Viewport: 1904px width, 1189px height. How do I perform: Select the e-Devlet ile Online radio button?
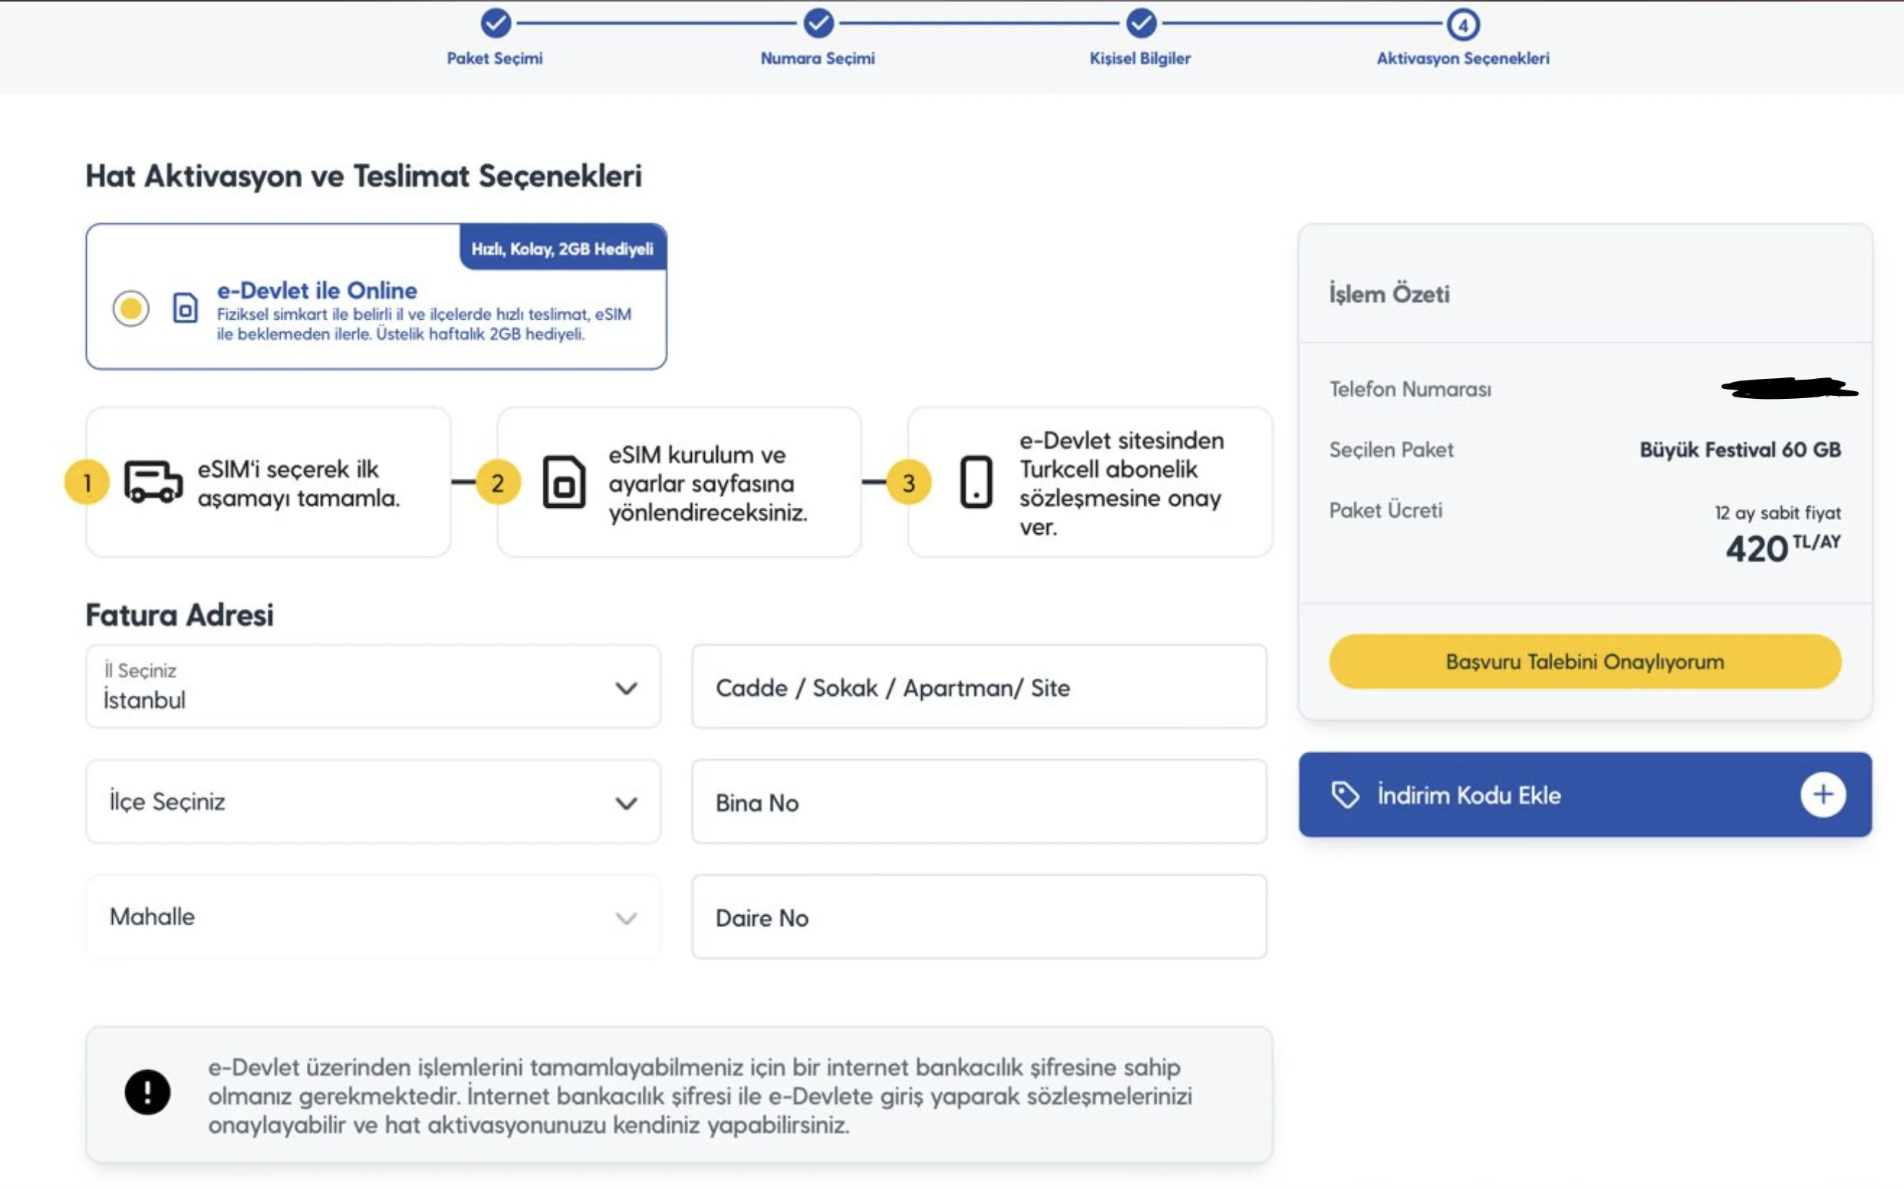pyautogui.click(x=130, y=308)
